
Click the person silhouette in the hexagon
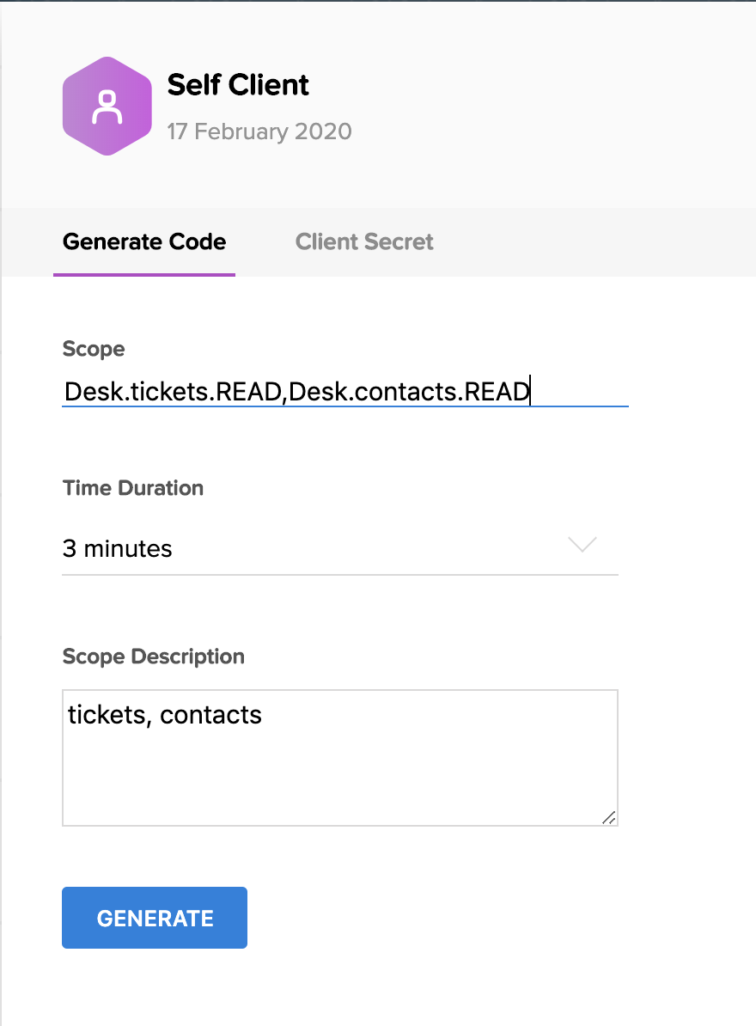pos(107,107)
